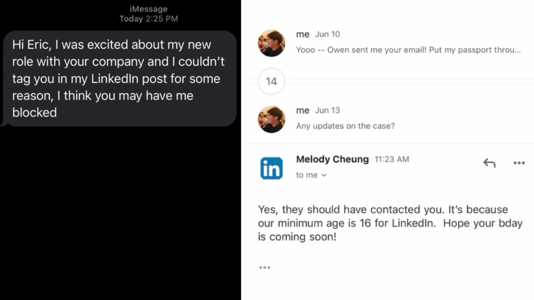Click the "me" sender name dated Jun 13
This screenshot has height=300, width=534.
click(302, 110)
